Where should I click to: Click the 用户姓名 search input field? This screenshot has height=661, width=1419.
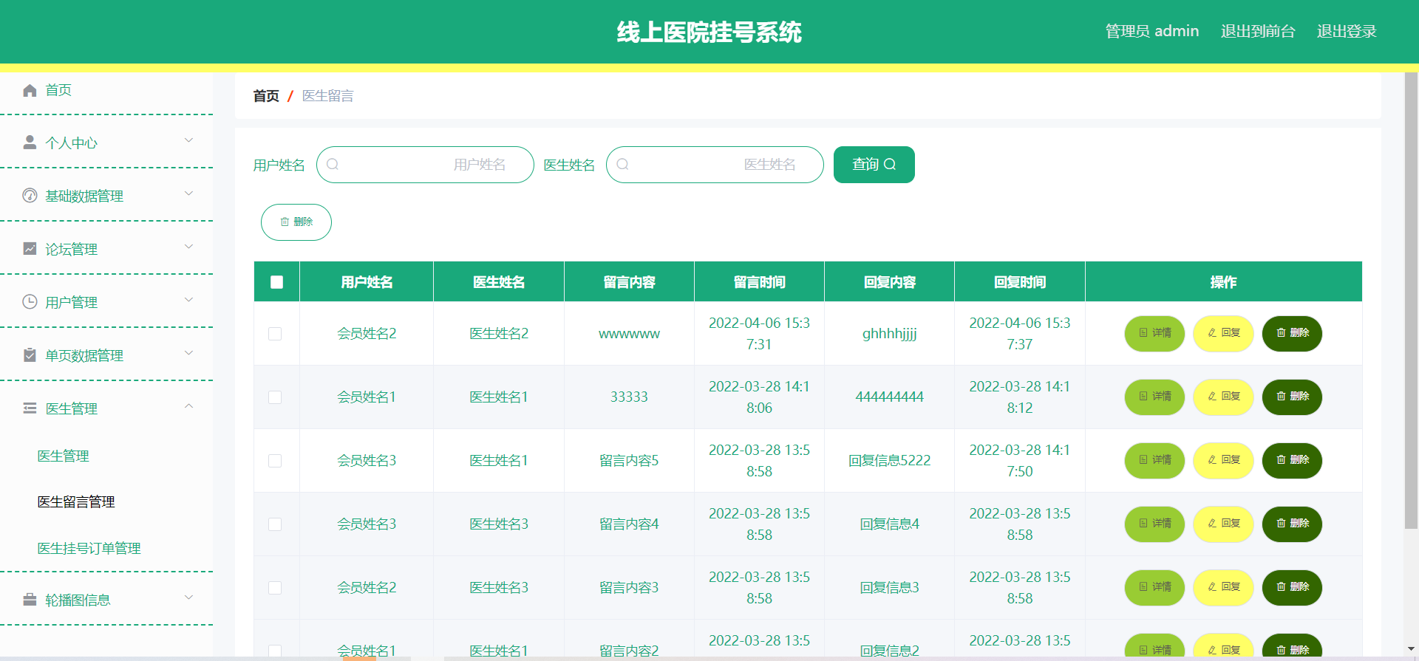coord(425,165)
